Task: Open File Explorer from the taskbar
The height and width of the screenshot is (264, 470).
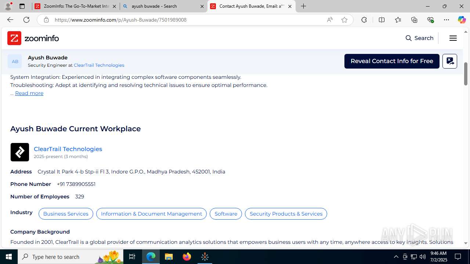Action: [169, 257]
